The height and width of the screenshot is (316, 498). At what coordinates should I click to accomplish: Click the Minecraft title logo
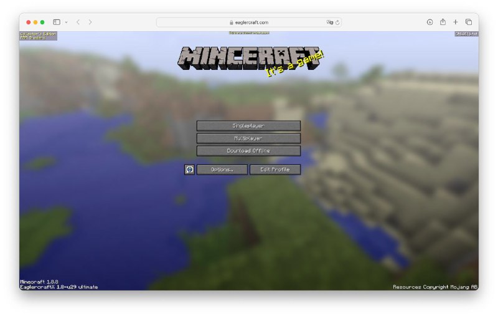tap(249, 58)
